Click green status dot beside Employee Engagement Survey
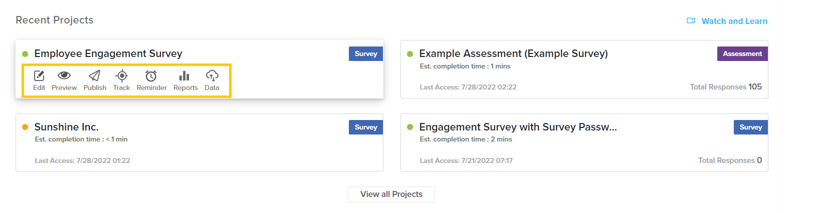The height and width of the screenshot is (213, 813). [25, 54]
